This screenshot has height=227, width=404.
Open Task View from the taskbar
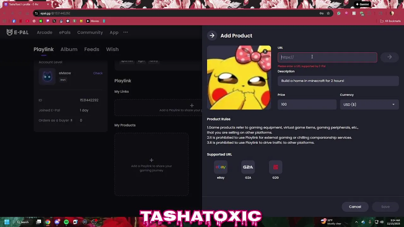pos(39,222)
